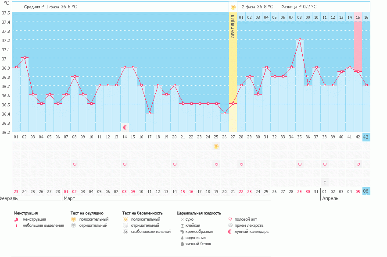Click the 'Разница t° 0.2 °C' text

pyautogui.click(x=299, y=7)
